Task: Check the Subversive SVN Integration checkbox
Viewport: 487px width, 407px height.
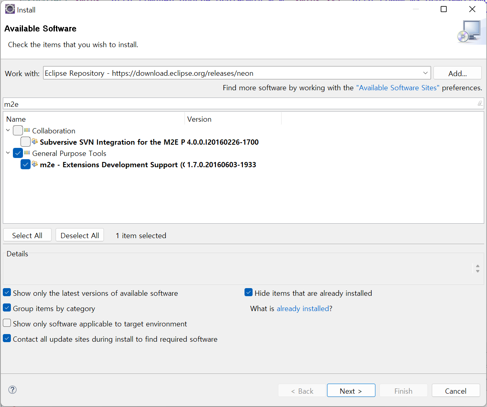Action: (25, 141)
